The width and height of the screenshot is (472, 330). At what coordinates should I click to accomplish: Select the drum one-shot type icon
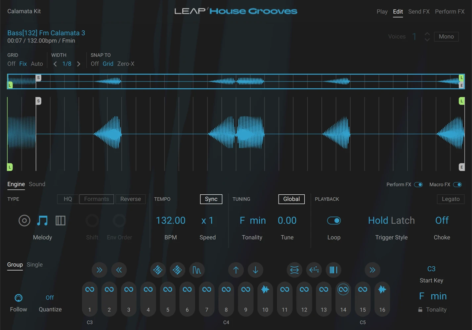pyautogui.click(x=24, y=220)
